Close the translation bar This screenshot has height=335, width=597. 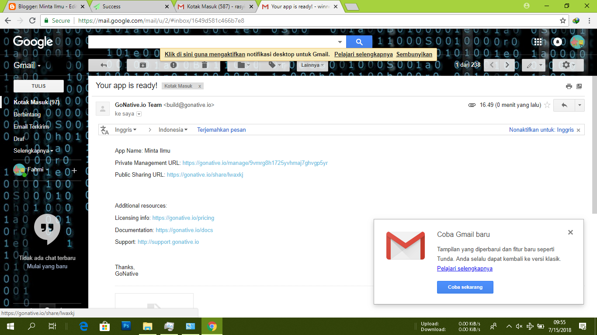point(579,130)
